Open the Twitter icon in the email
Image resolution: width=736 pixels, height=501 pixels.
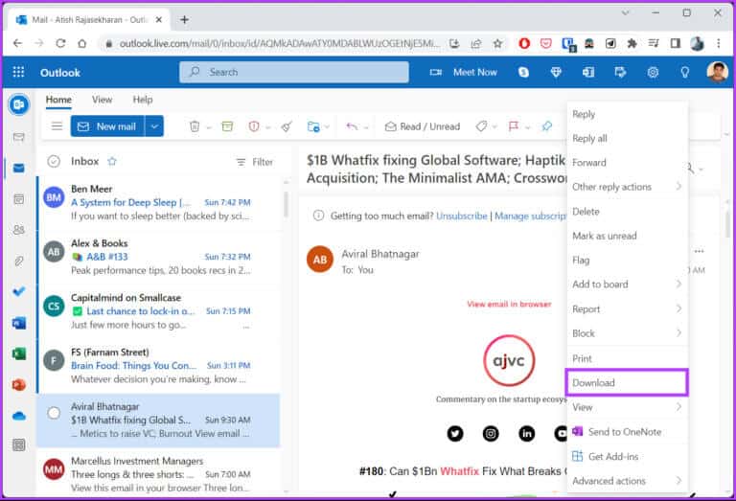455,433
